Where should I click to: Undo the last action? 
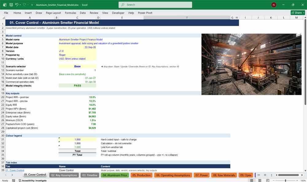[x=17, y=5]
